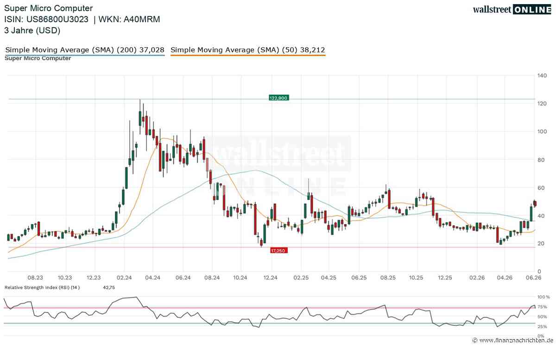The height and width of the screenshot is (347, 556).
Task: Click the 10.25 date axis label
Action: click(x=417, y=278)
